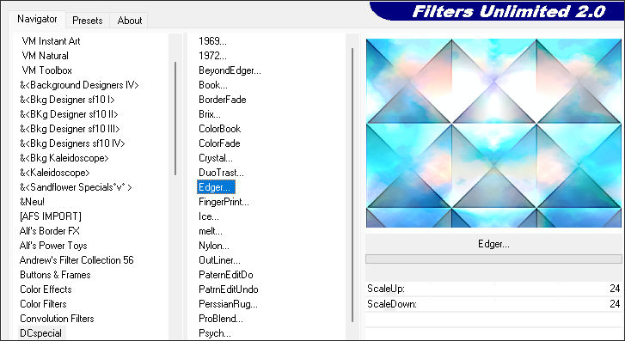The height and width of the screenshot is (341, 625).
Task: Click the triangle pattern preview image
Action: click(x=493, y=133)
